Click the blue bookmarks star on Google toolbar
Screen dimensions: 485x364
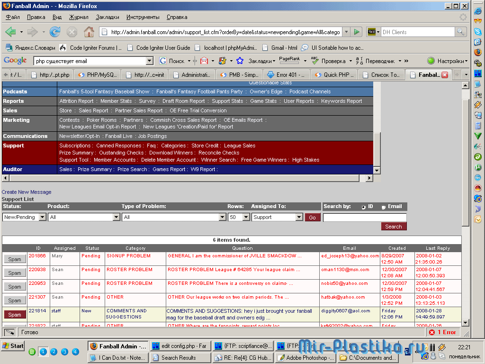click(x=240, y=61)
